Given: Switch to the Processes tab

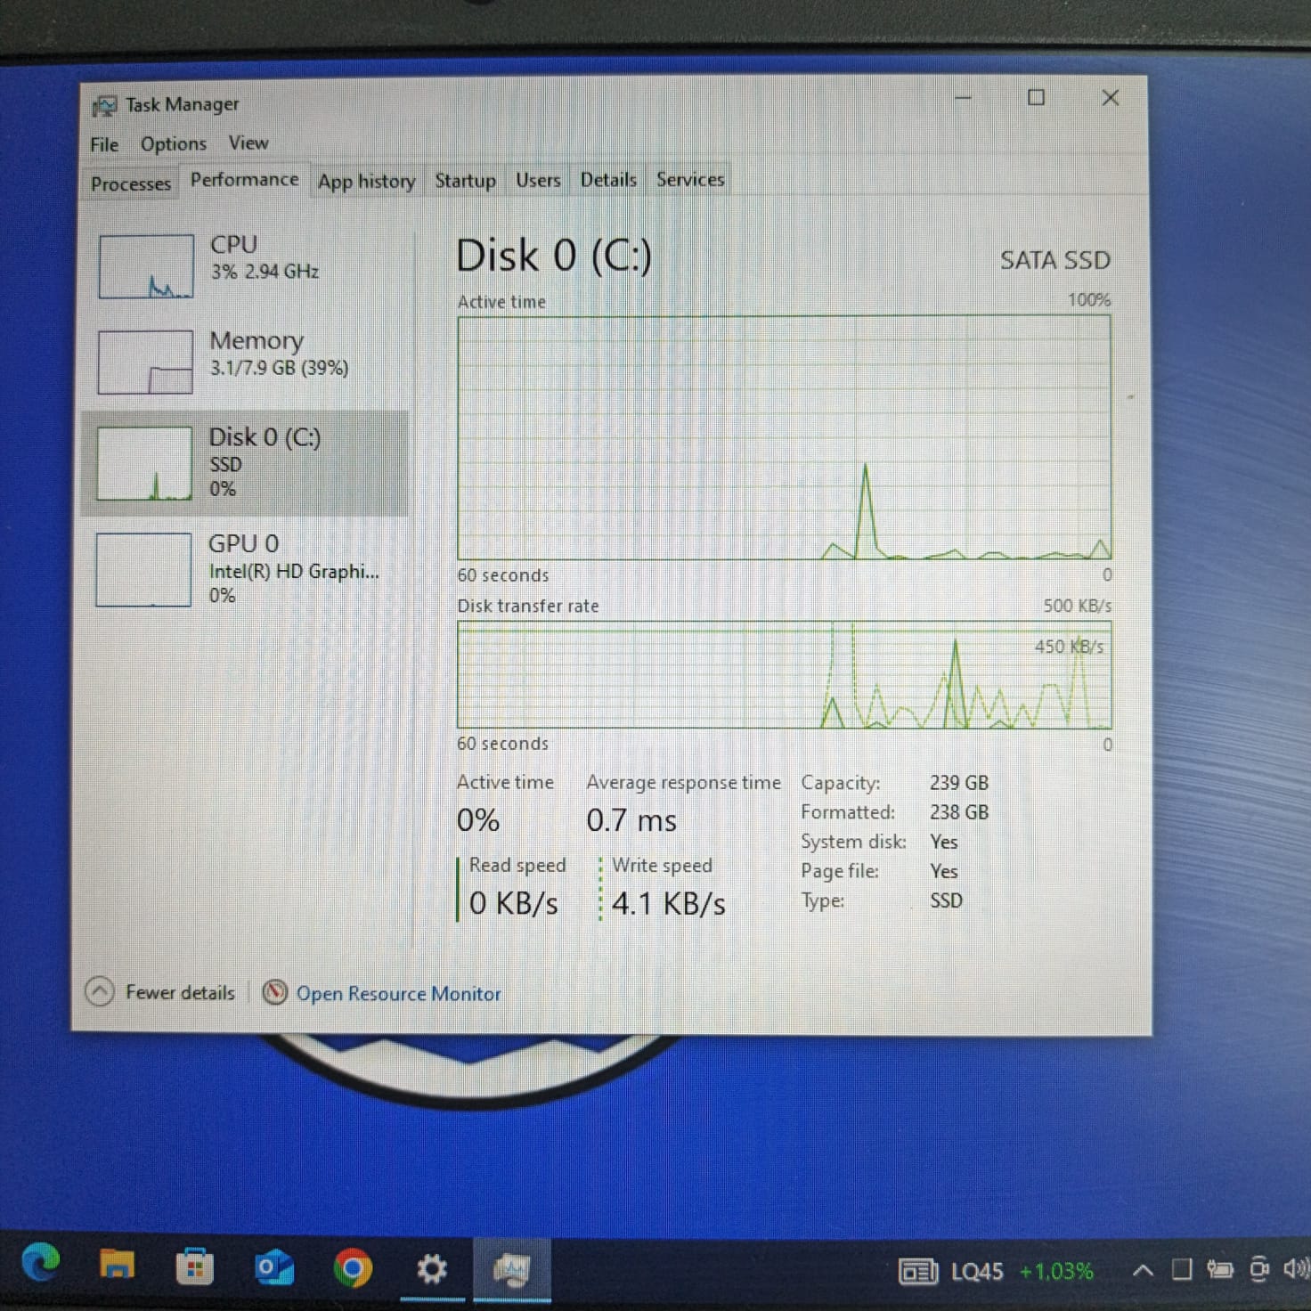Looking at the screenshot, I should pyautogui.click(x=130, y=183).
